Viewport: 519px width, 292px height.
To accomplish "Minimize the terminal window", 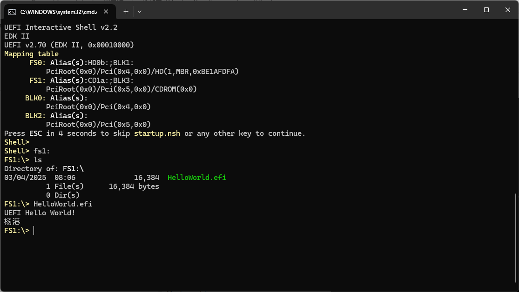I will (x=465, y=10).
